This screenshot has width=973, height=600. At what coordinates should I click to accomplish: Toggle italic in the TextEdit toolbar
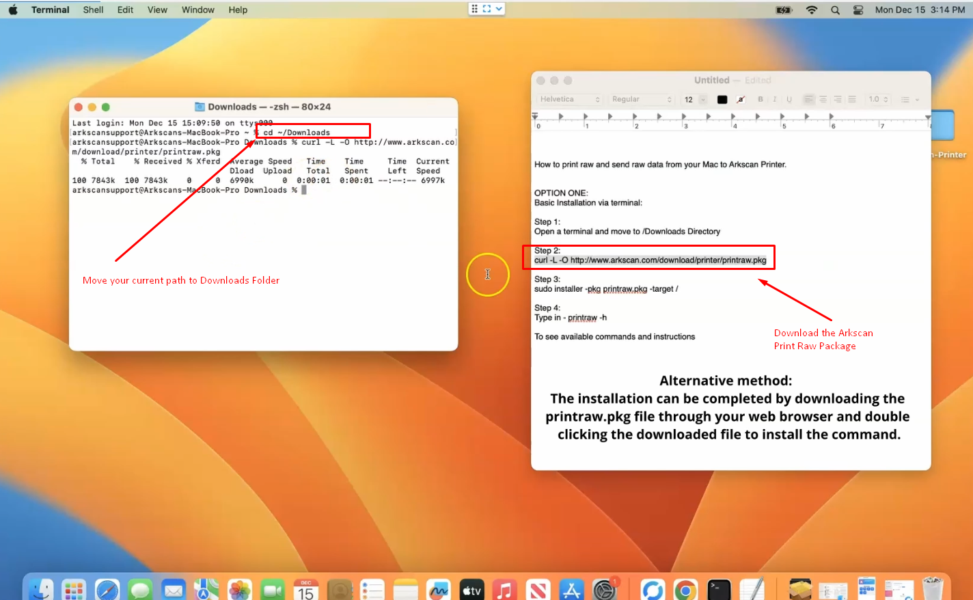click(775, 99)
